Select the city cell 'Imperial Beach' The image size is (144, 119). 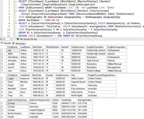point(79,82)
